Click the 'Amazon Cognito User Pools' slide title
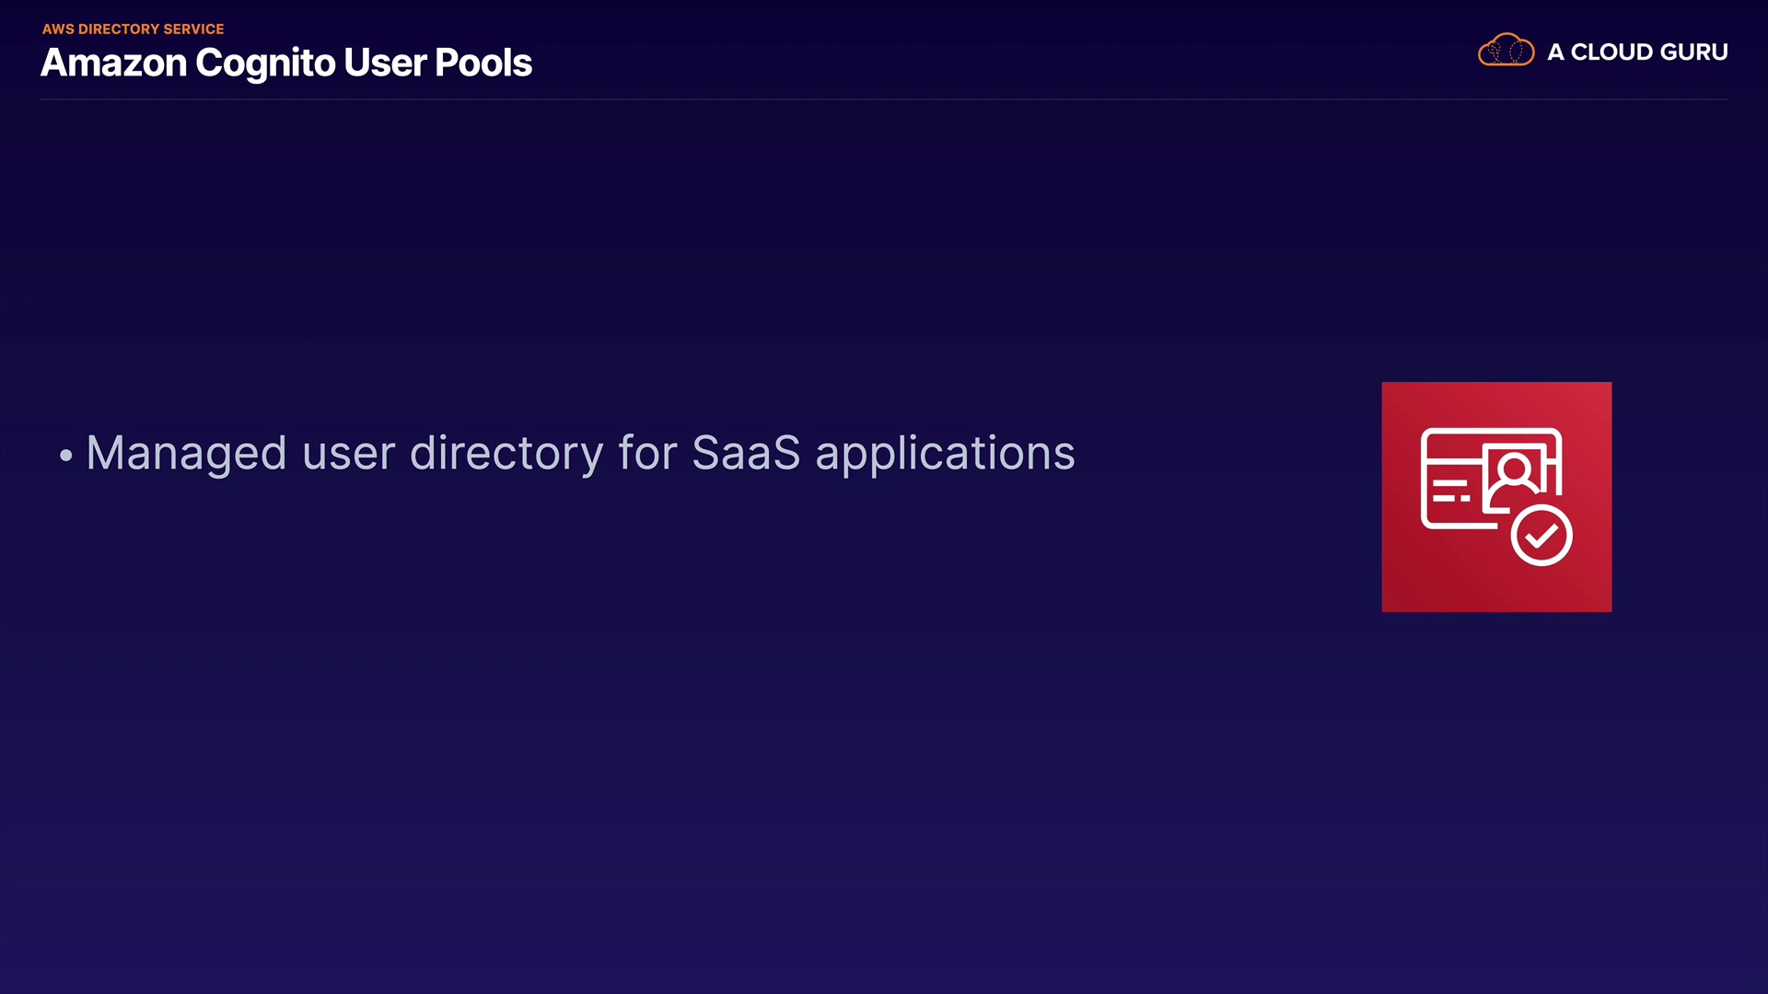The image size is (1768, 994). coord(286,63)
